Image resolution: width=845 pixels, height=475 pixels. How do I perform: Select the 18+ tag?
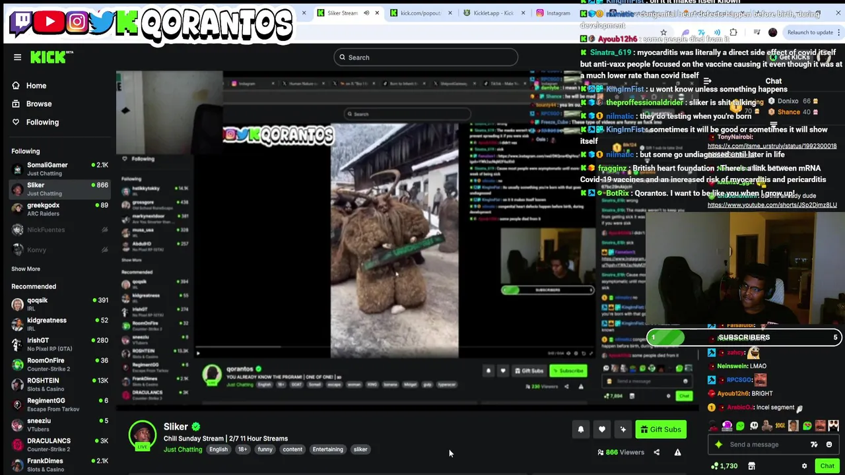pyautogui.click(x=243, y=449)
